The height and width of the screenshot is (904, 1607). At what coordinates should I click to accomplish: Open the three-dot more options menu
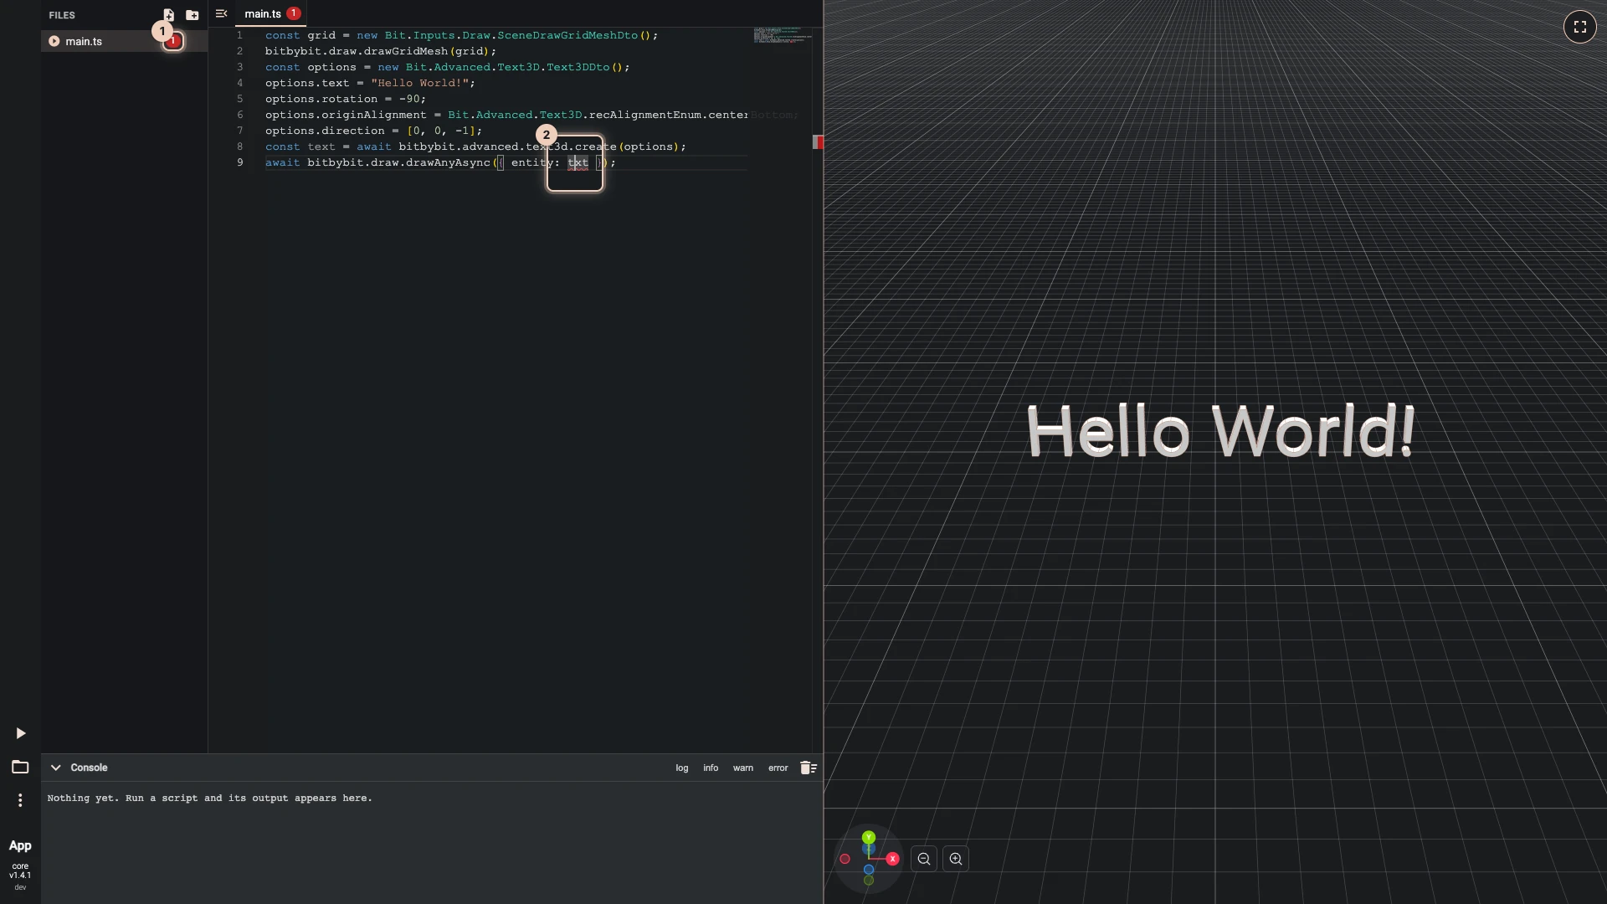(x=20, y=800)
